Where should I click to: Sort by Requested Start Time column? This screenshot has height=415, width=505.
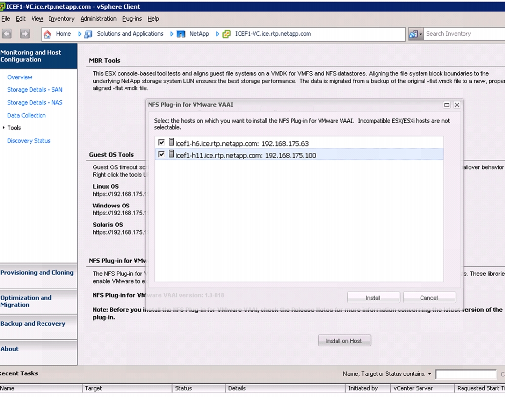click(x=480, y=388)
